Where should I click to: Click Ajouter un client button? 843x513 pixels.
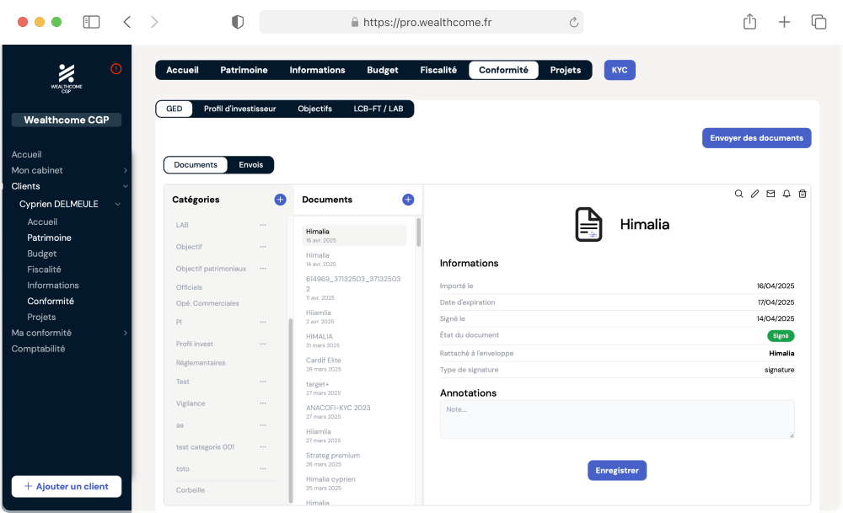coord(67,487)
